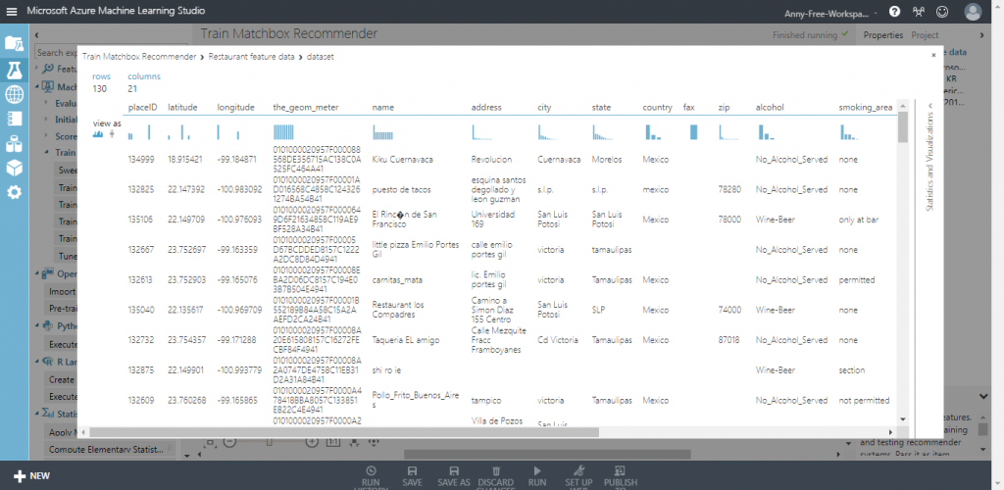The height and width of the screenshot is (490, 1004).
Task: Expand the Initialize tree node
Action: point(46,119)
